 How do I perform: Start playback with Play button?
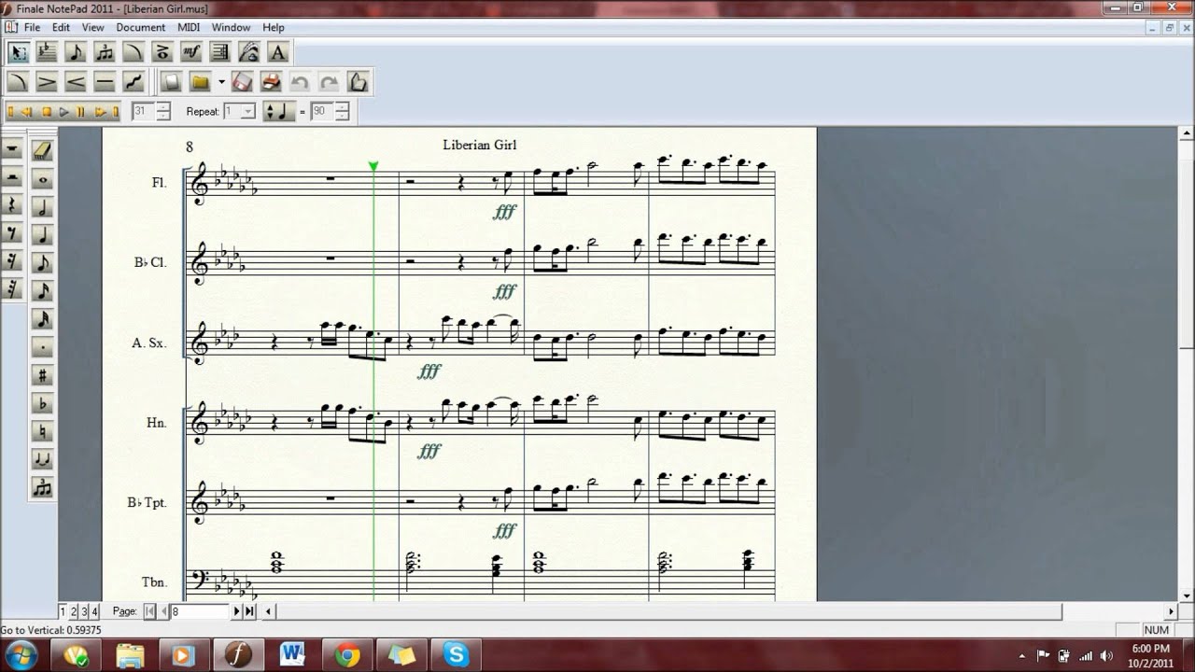pos(63,111)
